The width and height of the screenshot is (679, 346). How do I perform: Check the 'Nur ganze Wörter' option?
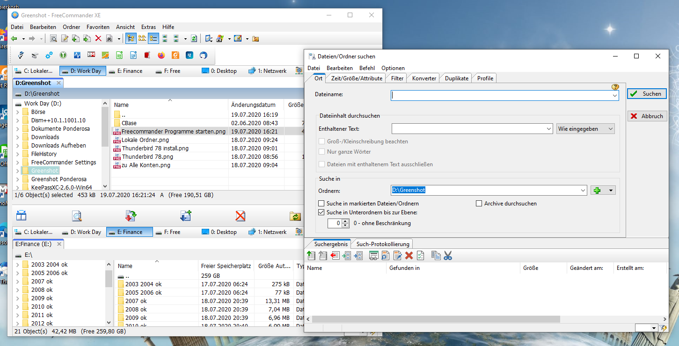click(x=321, y=152)
